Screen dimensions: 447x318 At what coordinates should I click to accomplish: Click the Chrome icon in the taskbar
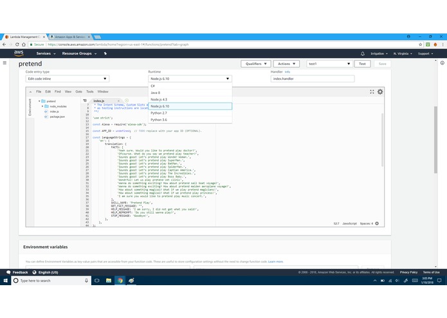tap(120, 281)
